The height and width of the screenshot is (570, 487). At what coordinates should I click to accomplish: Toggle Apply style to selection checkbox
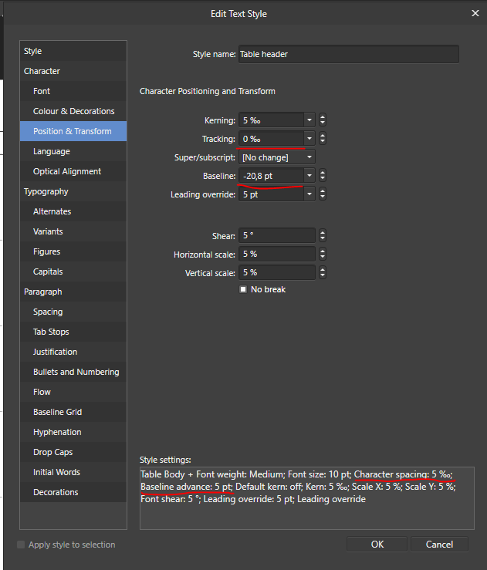[21, 545]
